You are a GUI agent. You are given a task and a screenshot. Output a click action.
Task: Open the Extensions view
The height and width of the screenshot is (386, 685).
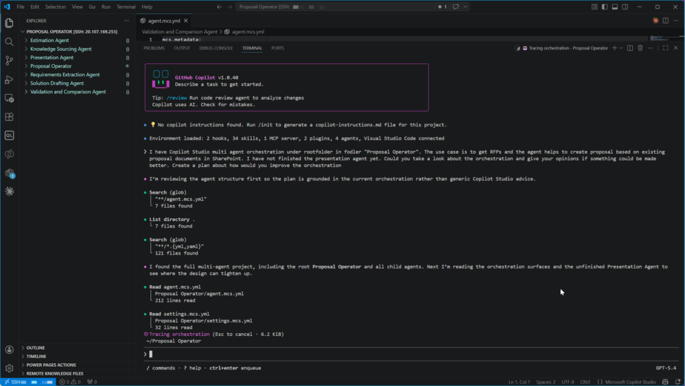(9, 117)
